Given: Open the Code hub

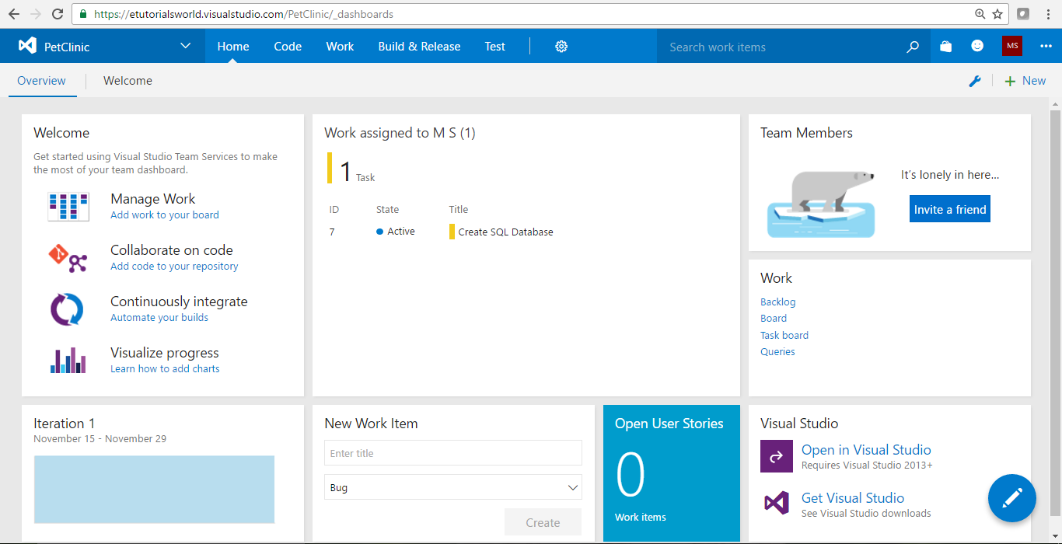Looking at the screenshot, I should coord(288,47).
